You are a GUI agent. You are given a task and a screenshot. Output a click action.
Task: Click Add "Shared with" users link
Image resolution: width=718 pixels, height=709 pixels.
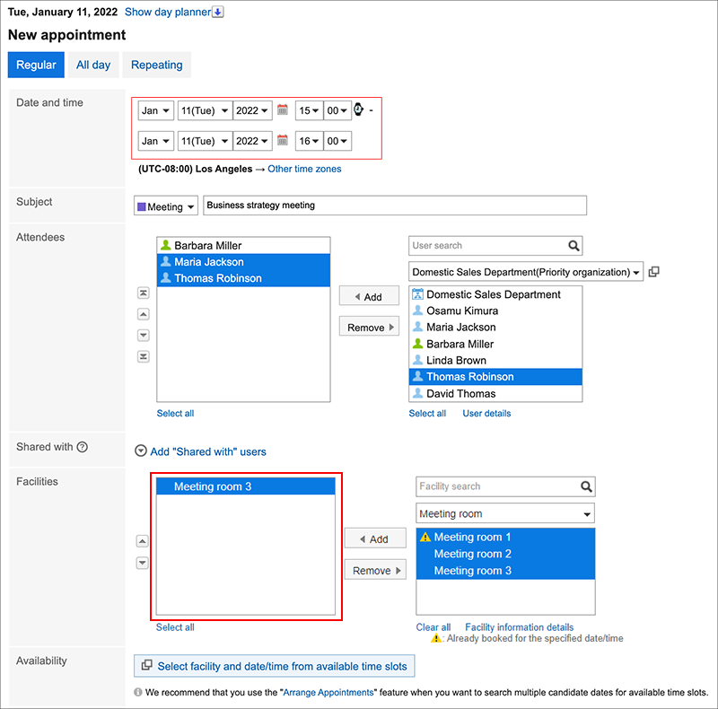208,451
